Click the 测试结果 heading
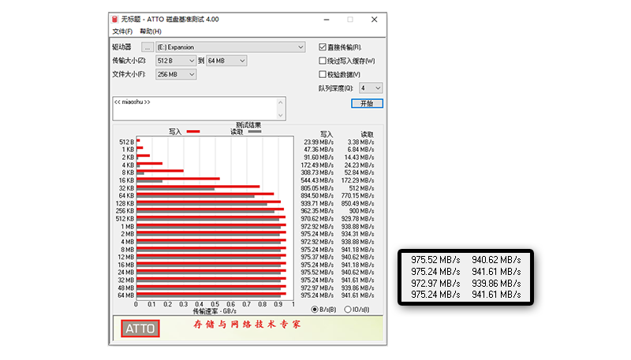This screenshot has height=360, width=631. click(x=248, y=125)
